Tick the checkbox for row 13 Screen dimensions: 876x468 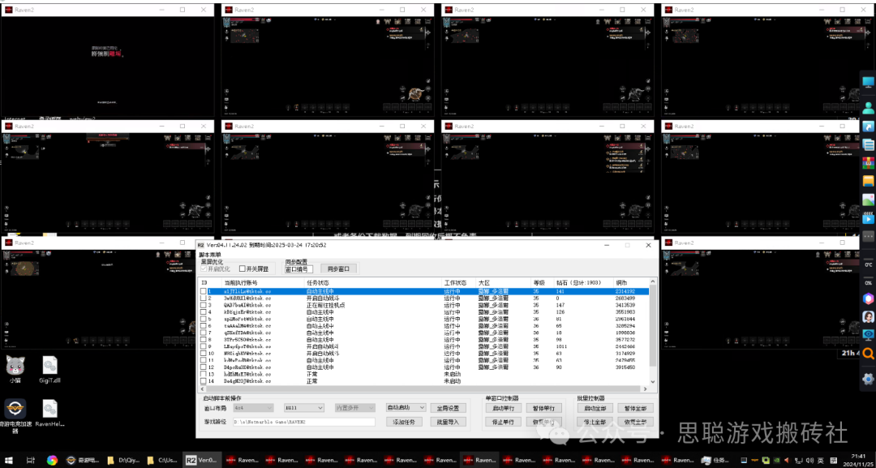[x=204, y=374]
